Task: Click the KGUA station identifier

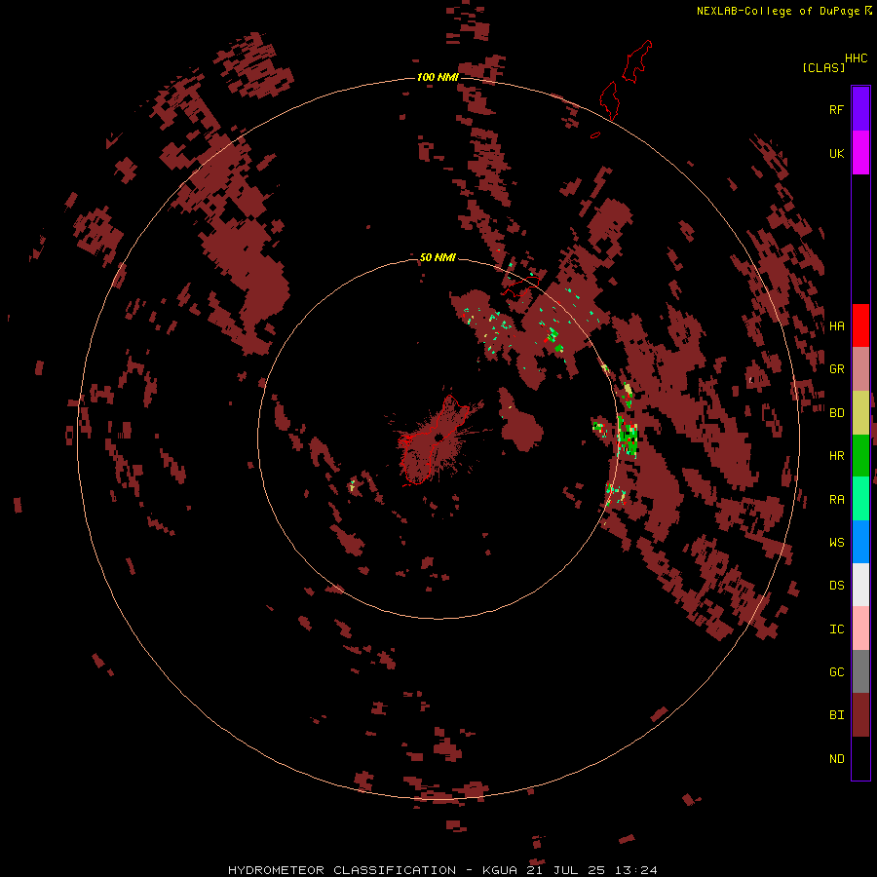Action: pos(500,870)
